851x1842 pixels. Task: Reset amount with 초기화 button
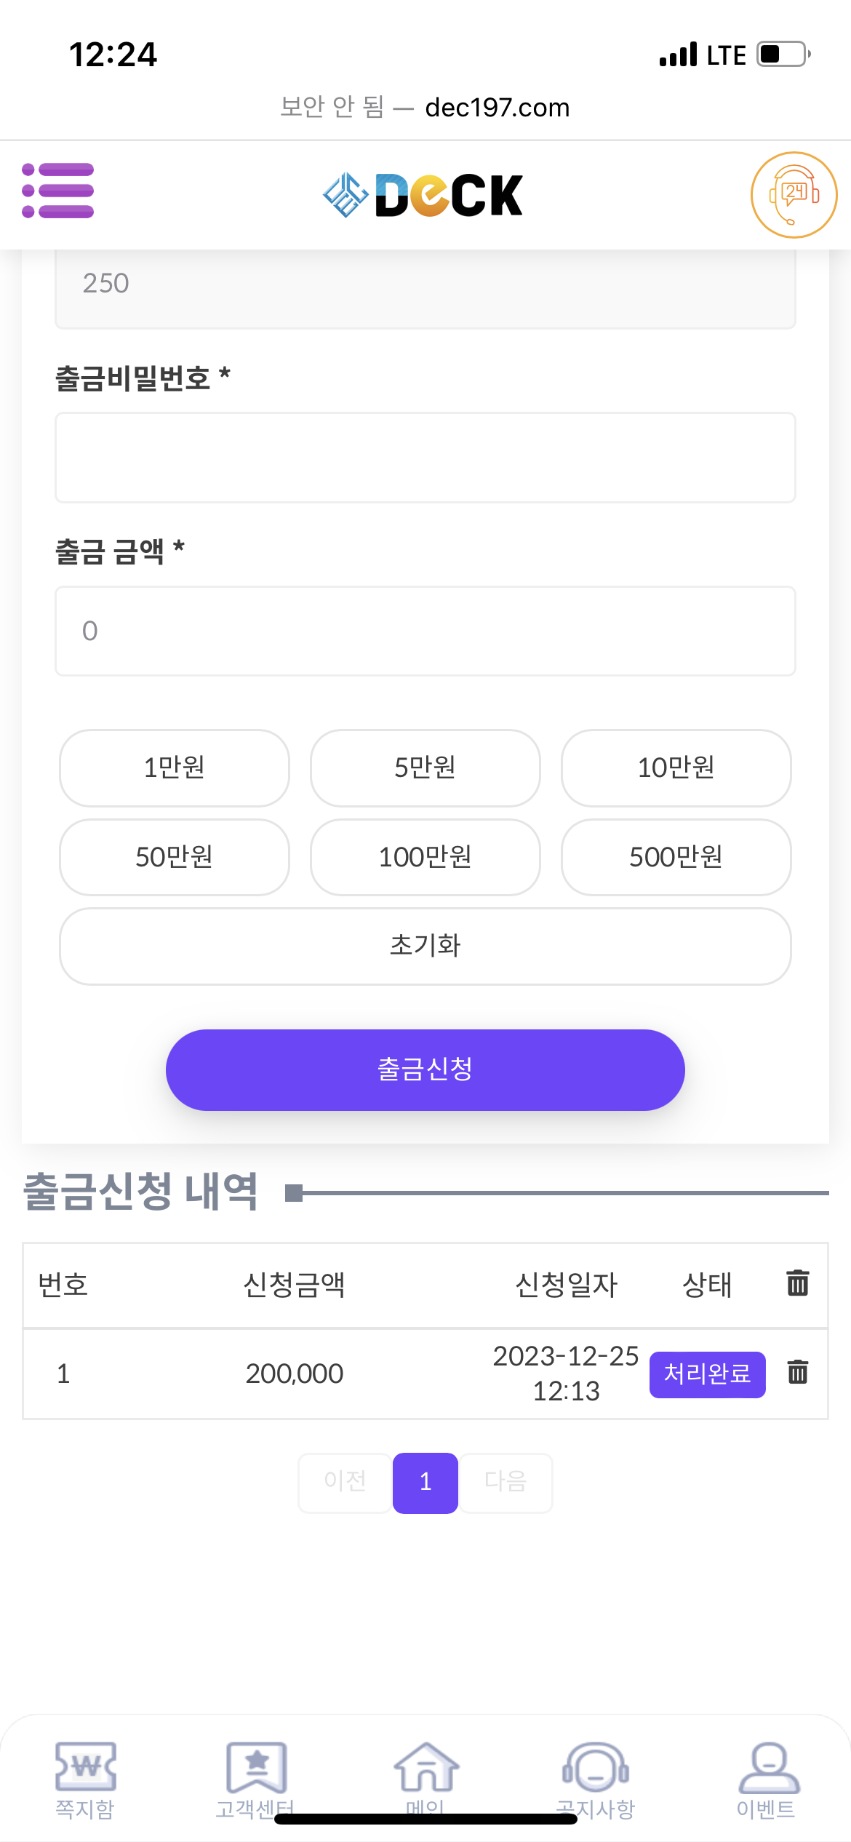(425, 946)
